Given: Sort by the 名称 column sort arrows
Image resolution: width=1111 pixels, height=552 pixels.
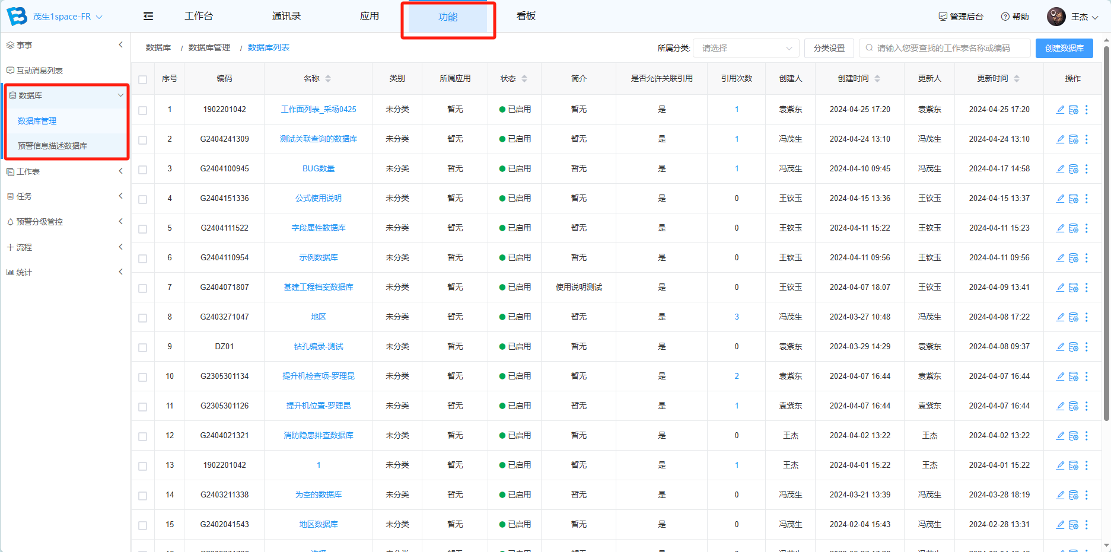Looking at the screenshot, I should point(328,79).
